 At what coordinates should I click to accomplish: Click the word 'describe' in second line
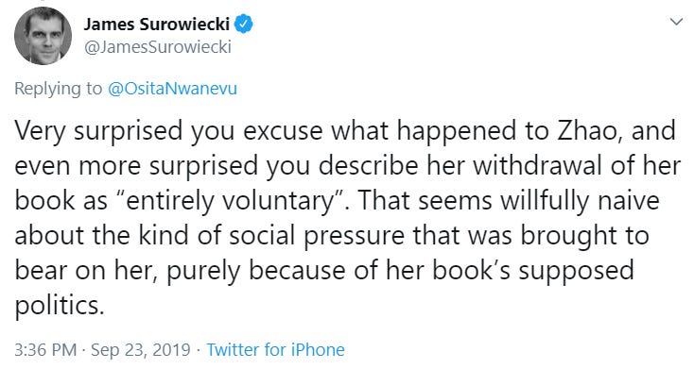pos(368,165)
